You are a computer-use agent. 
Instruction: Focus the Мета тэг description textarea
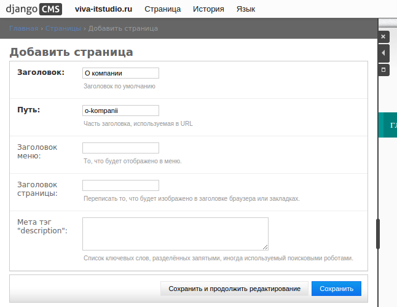(175, 233)
